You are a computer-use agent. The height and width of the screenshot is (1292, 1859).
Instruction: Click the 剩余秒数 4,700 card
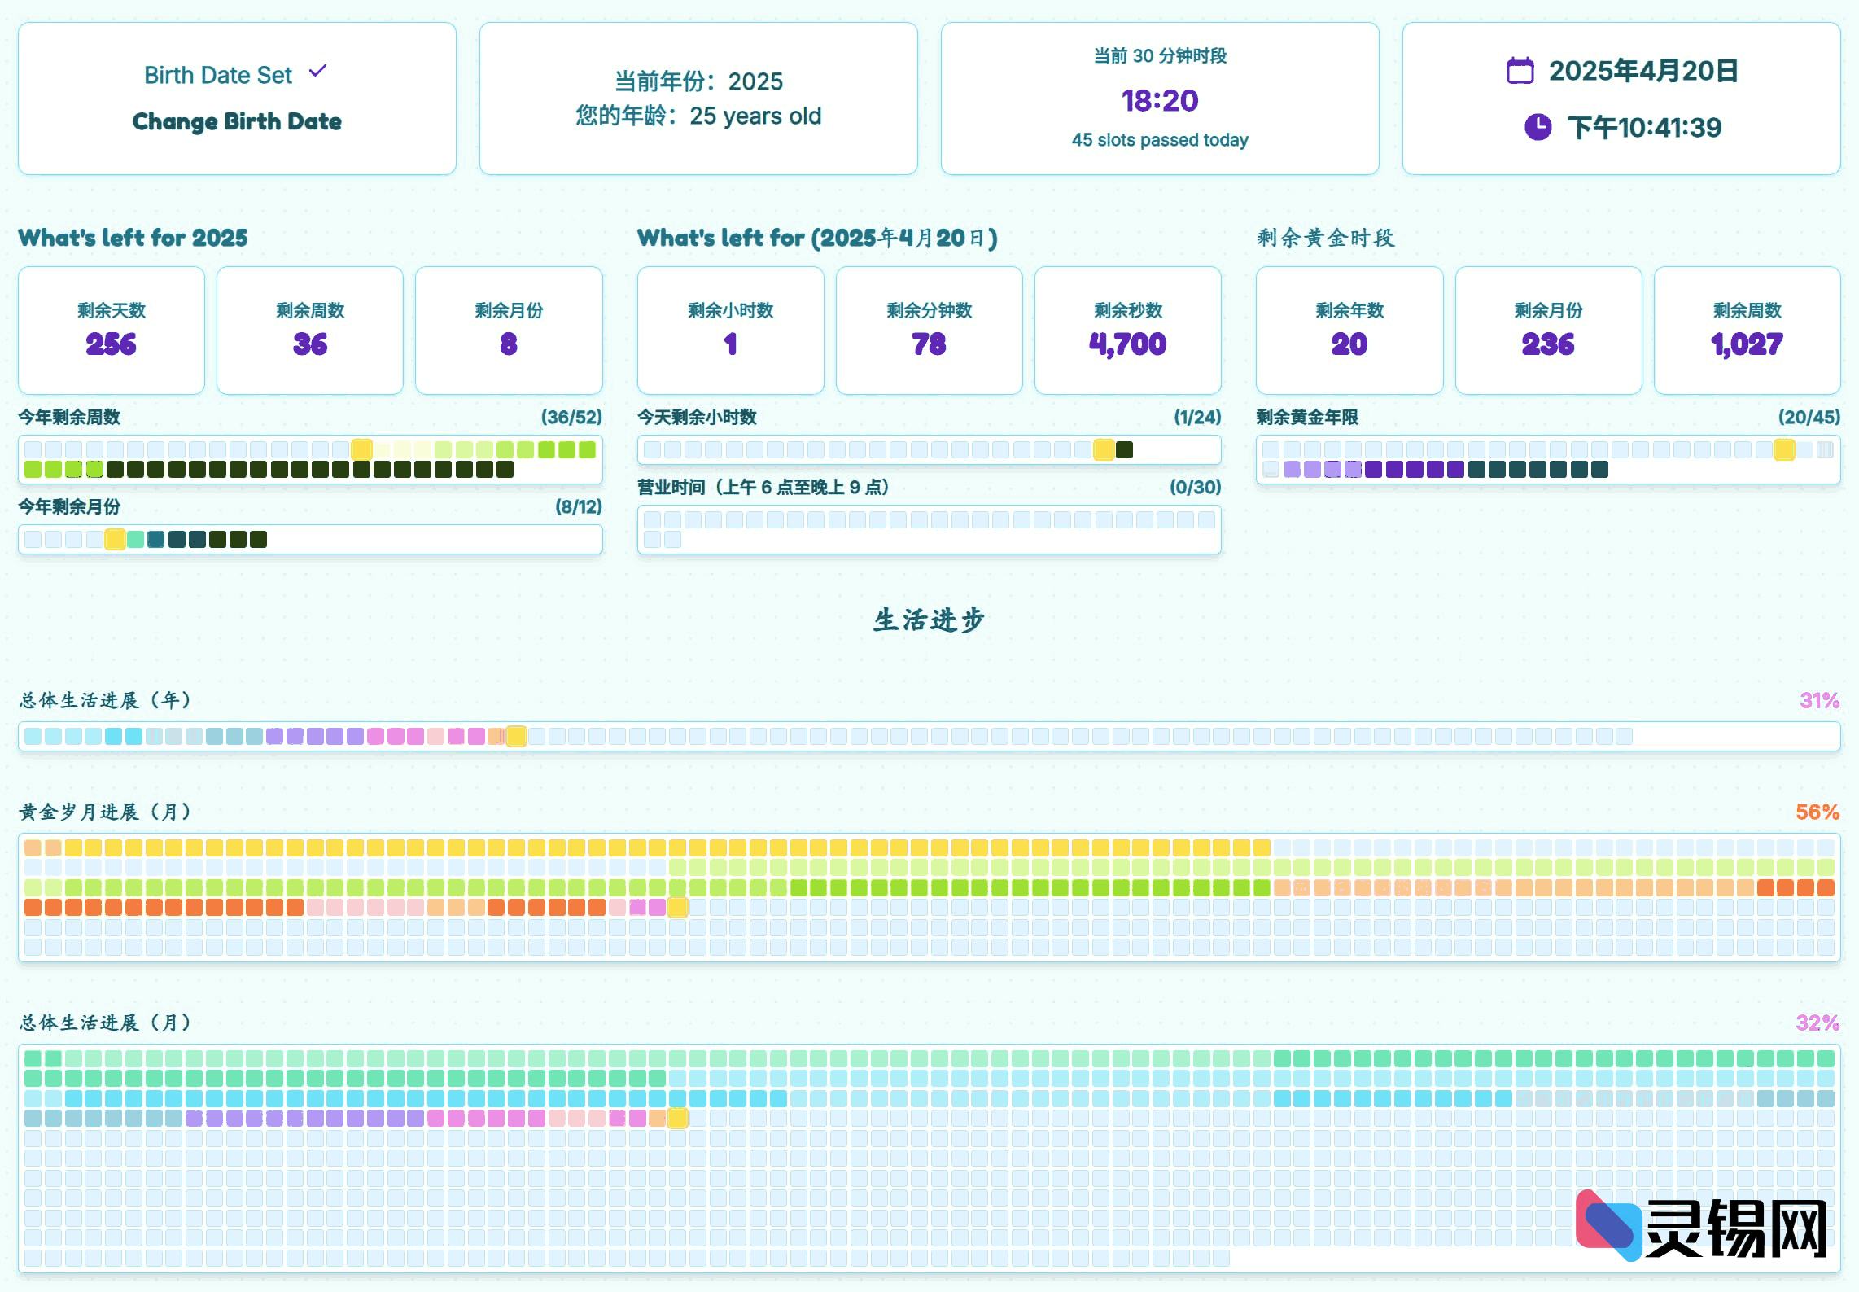pyautogui.click(x=1127, y=331)
